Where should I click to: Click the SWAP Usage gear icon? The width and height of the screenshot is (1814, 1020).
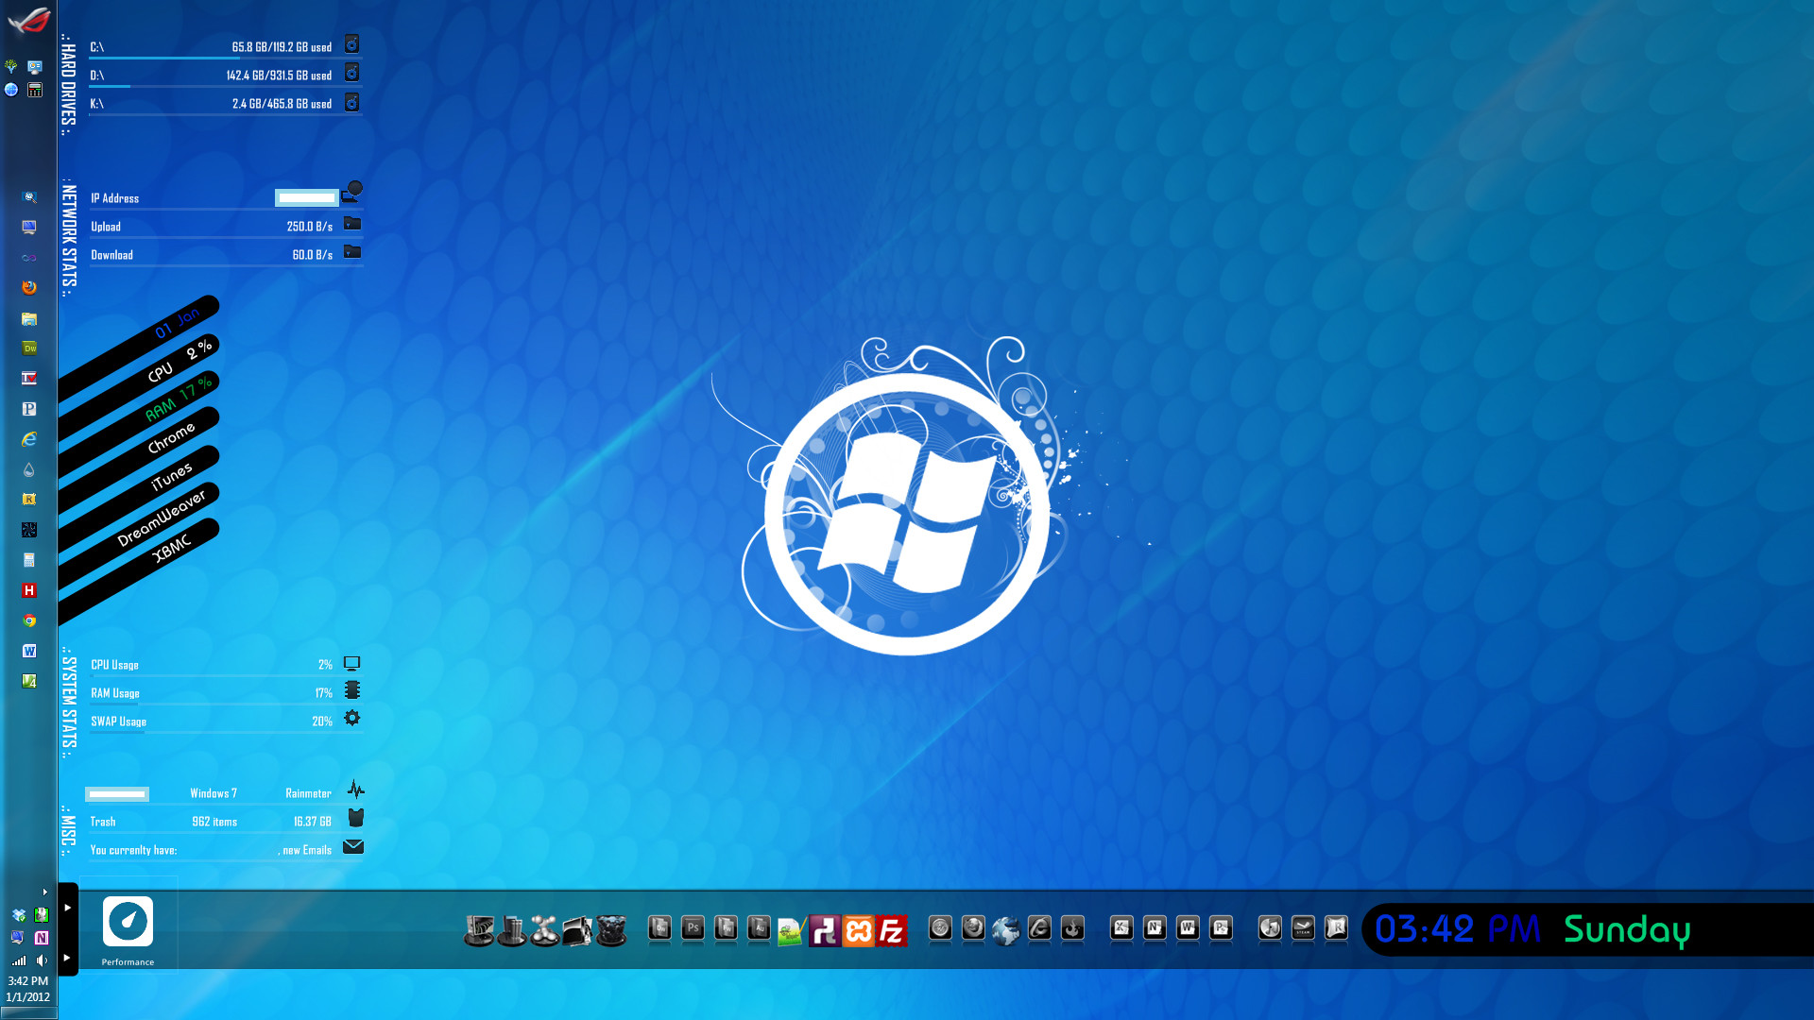pos(352,718)
